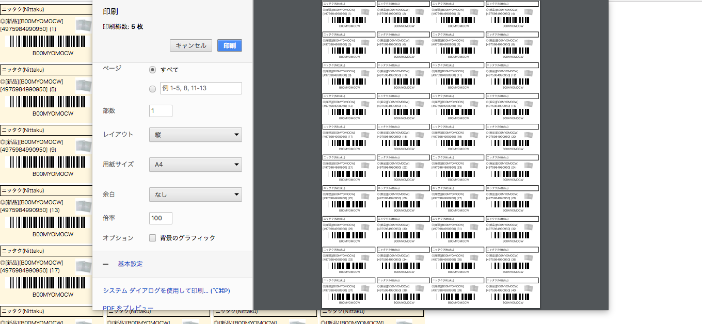The height and width of the screenshot is (324, 702).
Task: Click the PDF をプレビュー link
Action: [128, 308]
